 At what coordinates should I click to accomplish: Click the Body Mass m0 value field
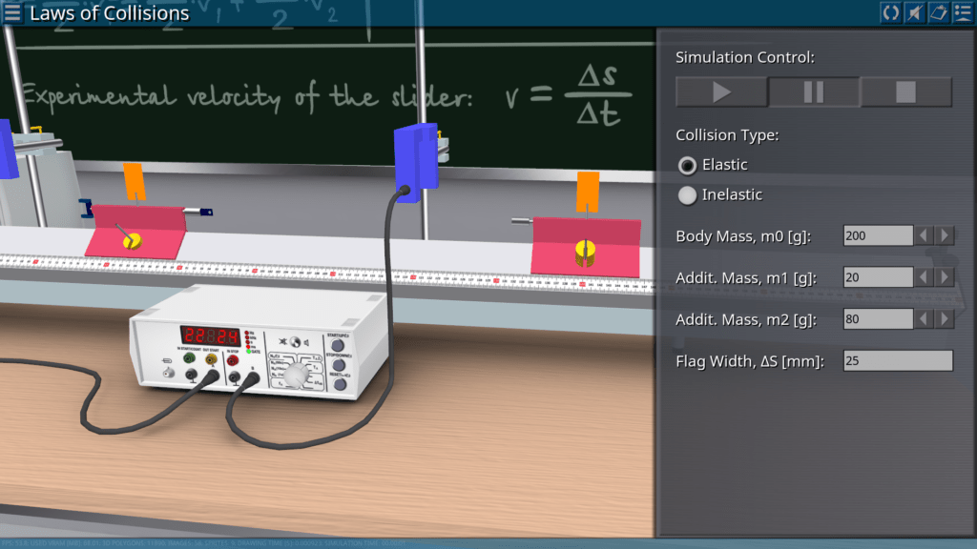coord(878,235)
